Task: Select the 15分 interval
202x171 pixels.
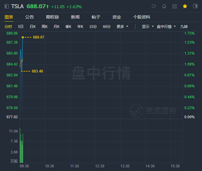Action: [93, 27]
